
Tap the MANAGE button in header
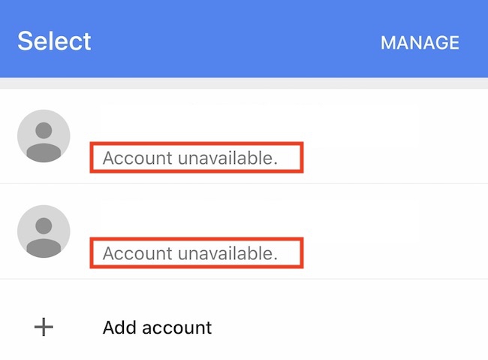click(x=420, y=42)
